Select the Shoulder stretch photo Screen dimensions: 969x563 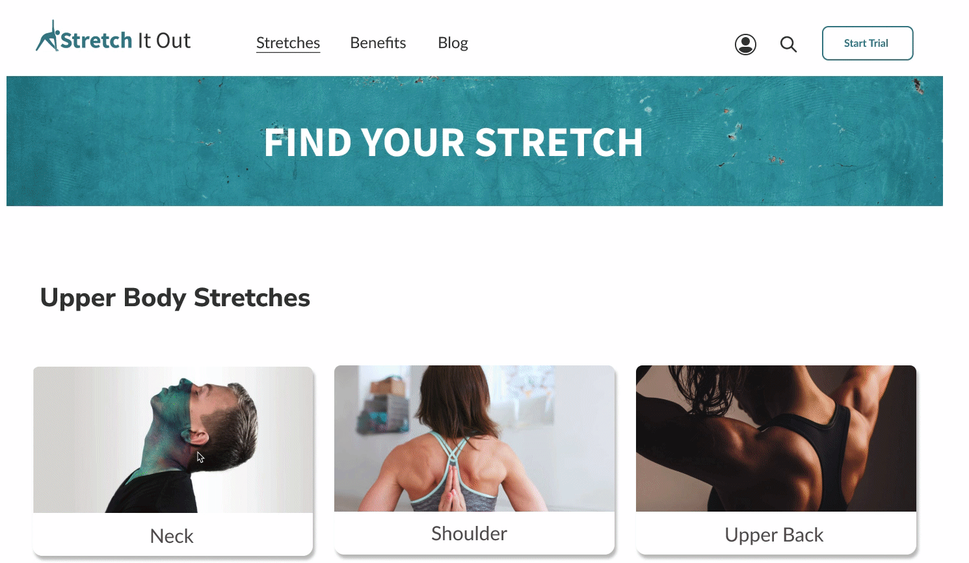pyautogui.click(x=474, y=438)
